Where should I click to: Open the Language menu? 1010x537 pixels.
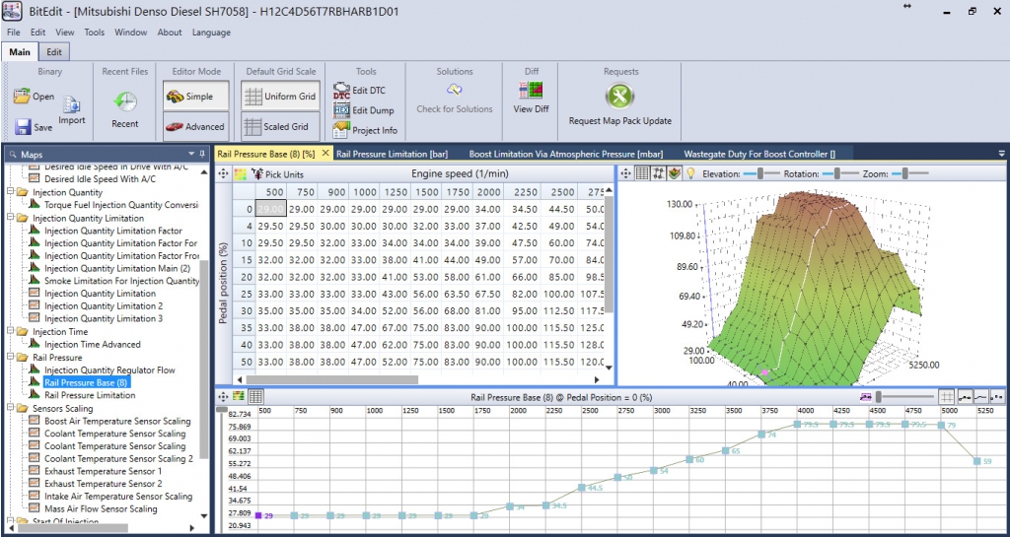pos(211,33)
